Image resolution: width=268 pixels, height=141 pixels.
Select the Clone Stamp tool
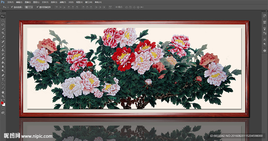[x=3, y=50]
